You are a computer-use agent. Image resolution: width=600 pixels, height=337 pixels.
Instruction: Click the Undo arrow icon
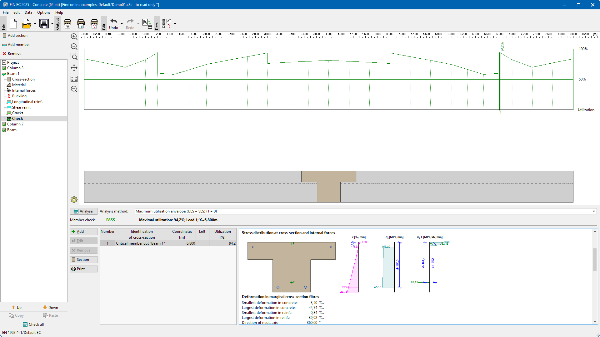[114, 22]
